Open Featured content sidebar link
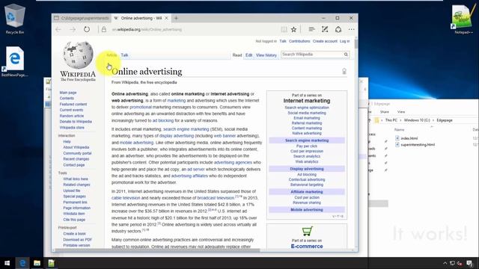The image size is (479, 269). [73, 104]
